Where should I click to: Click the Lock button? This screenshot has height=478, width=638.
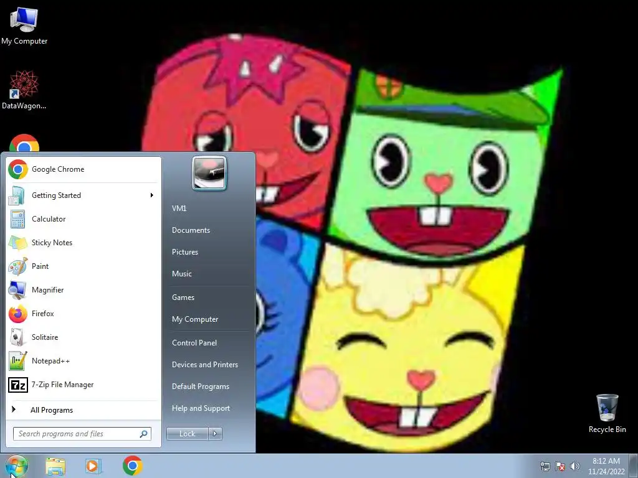click(x=188, y=434)
